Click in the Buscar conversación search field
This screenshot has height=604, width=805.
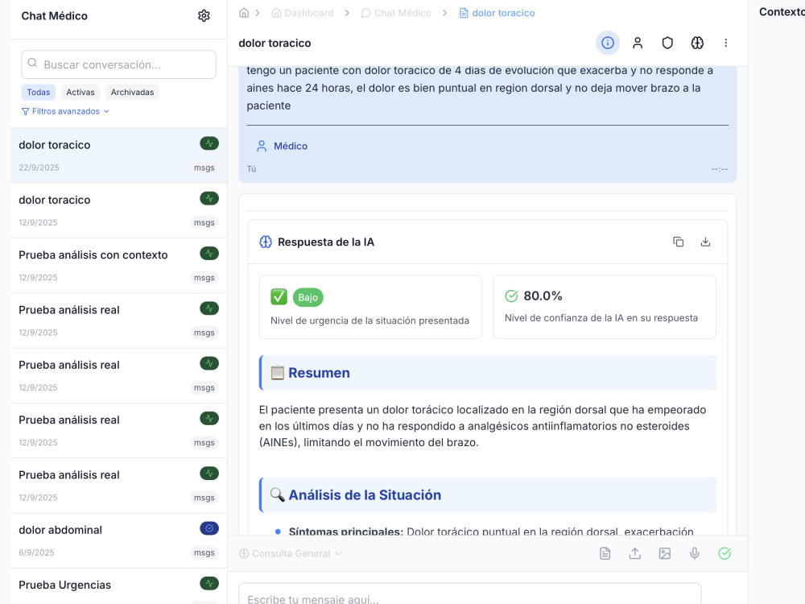click(x=118, y=64)
